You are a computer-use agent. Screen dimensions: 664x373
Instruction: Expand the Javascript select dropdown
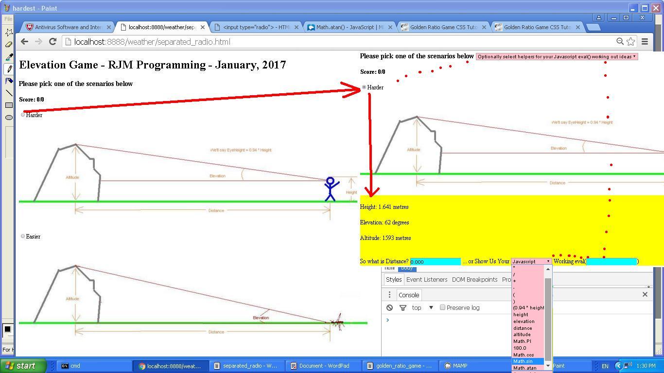click(x=531, y=261)
